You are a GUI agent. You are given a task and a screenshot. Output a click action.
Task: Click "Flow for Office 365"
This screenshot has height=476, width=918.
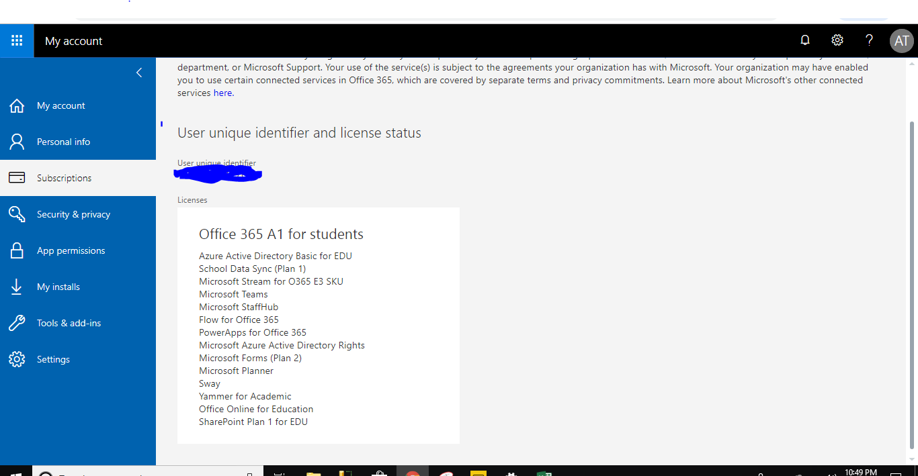tap(239, 320)
